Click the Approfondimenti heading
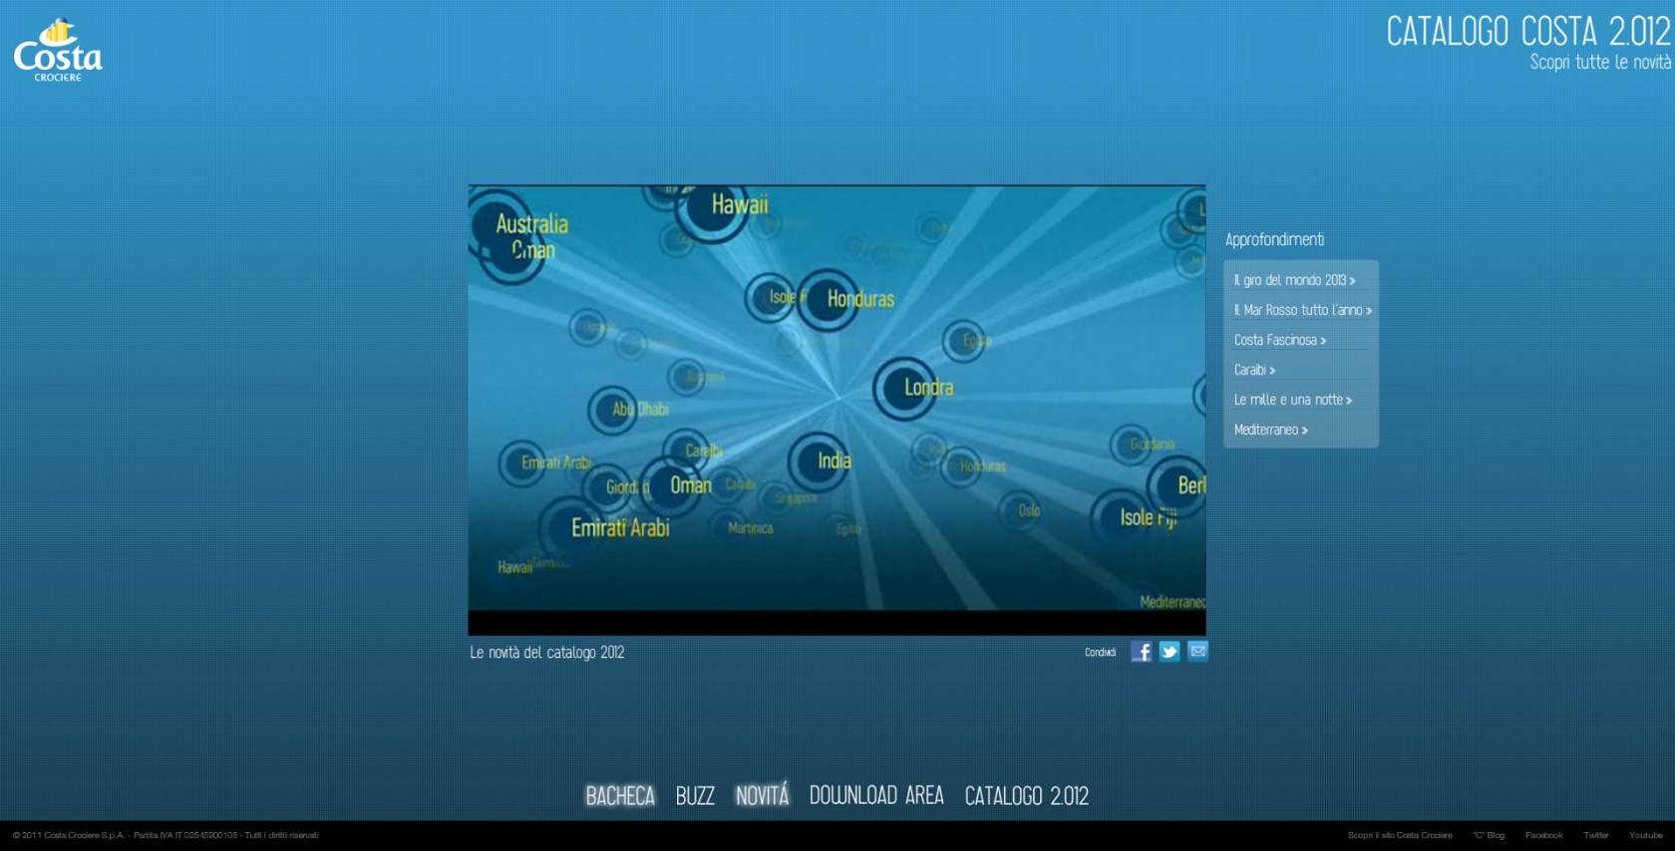The image size is (1675, 851). coord(1274,239)
